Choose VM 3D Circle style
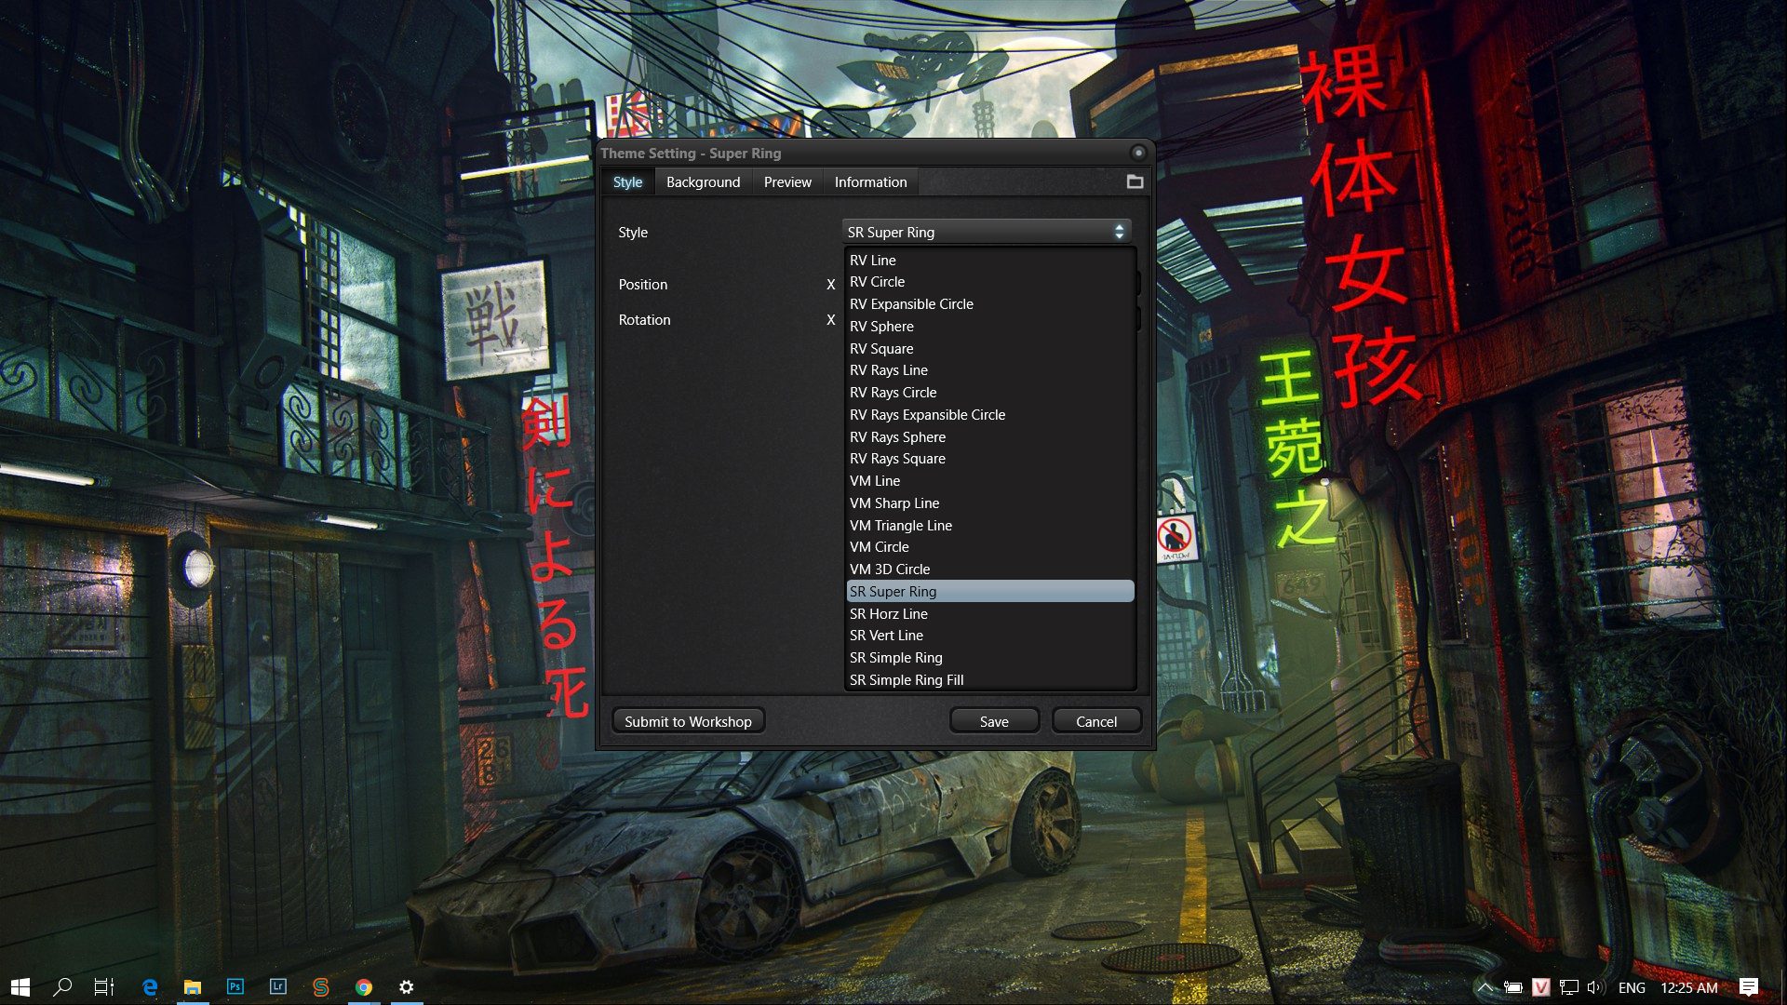Screen dimensions: 1787x1005 (990, 569)
